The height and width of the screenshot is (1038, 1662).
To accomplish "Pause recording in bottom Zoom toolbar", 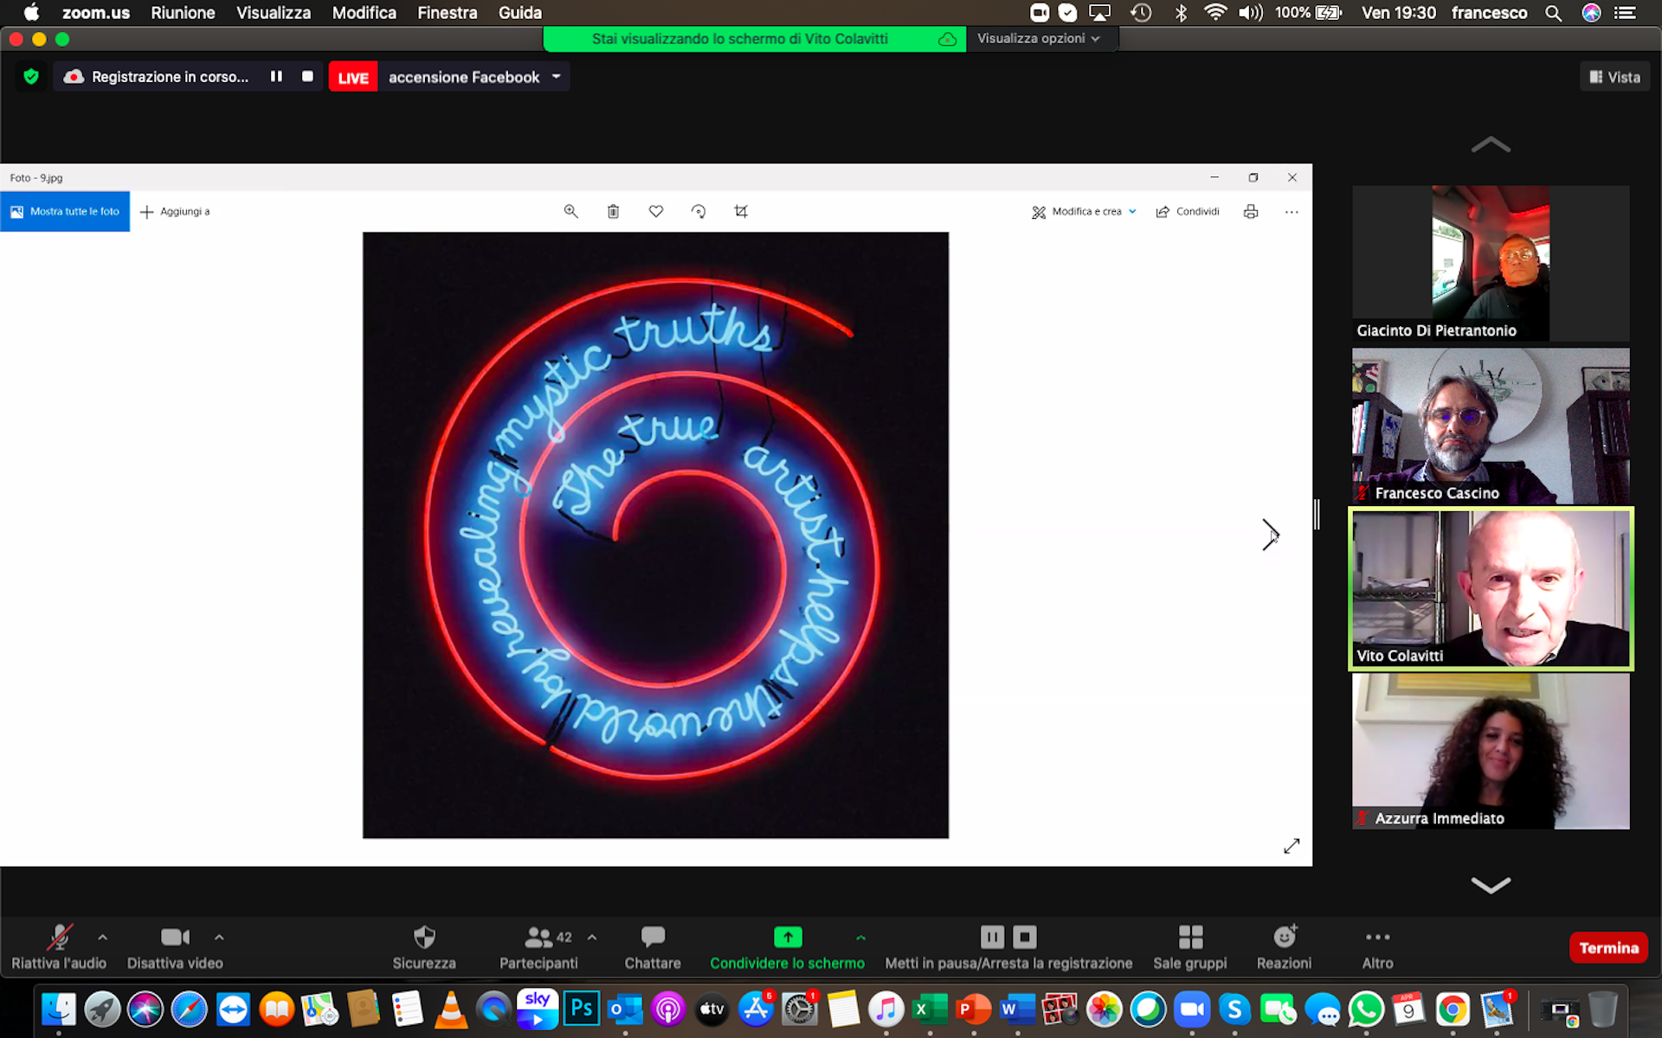I will [992, 937].
